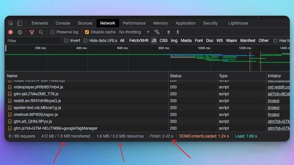This screenshot has width=294, height=165.
Task: Click the reddit.en.fENYdHBbpeQ.js file icon
Action: [10, 101]
